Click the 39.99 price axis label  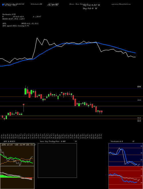(139, 100)
